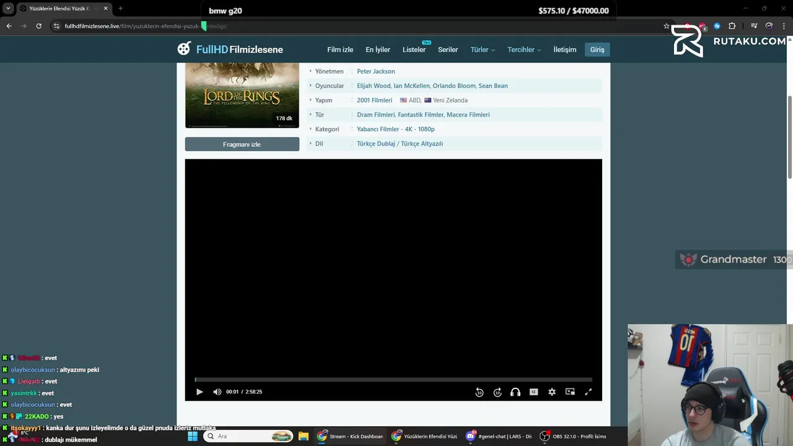View site info icon beside URL
Viewport: 793px width, 446px height.
pos(56,26)
